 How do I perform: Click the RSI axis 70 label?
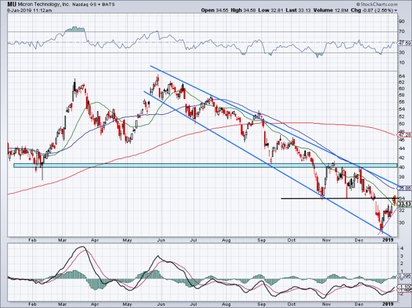[401, 32]
